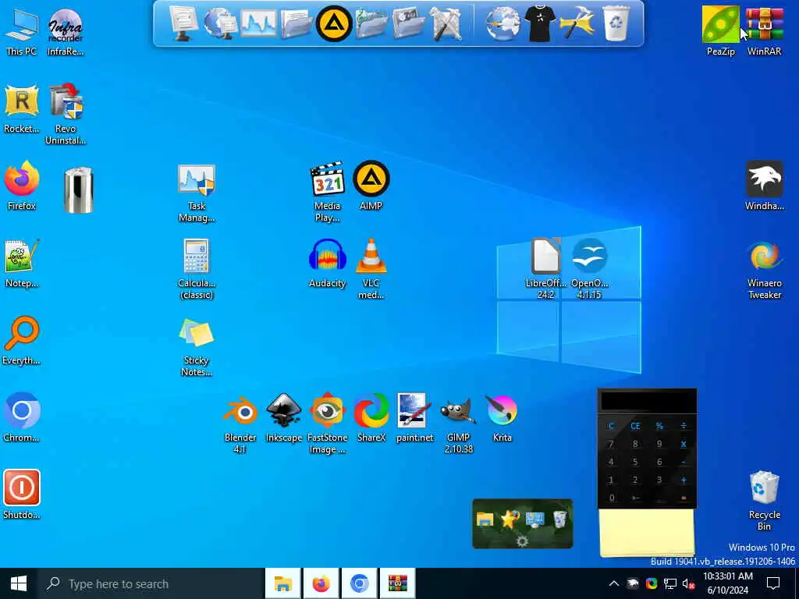Image resolution: width=799 pixels, height=599 pixels.
Task: Open the ShareX desktop shortcut
Action: click(x=371, y=418)
